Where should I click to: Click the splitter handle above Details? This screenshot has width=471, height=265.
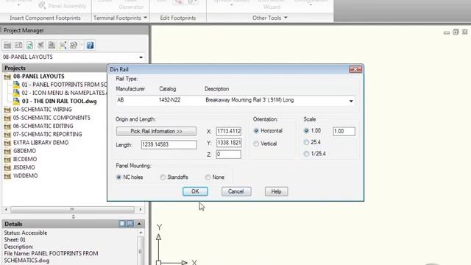click(x=74, y=216)
